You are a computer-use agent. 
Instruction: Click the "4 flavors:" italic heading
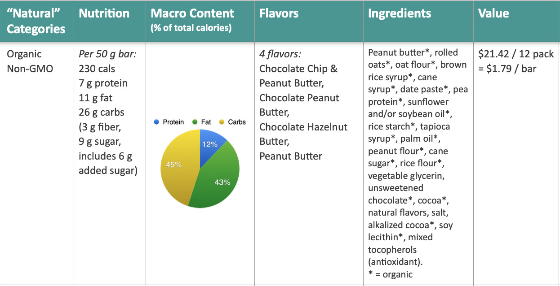(x=280, y=54)
